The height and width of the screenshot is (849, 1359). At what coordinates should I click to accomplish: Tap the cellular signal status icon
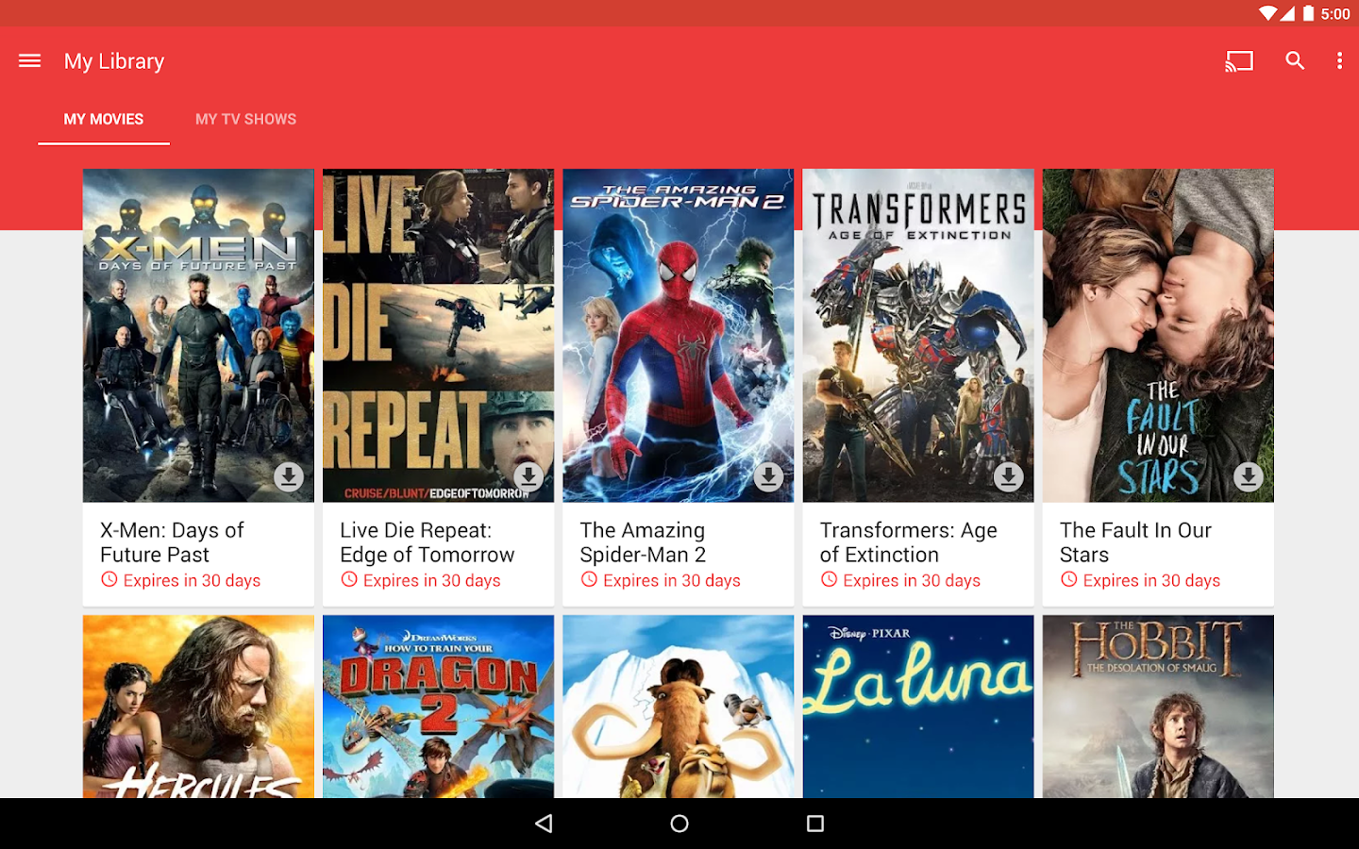[x=1287, y=13]
